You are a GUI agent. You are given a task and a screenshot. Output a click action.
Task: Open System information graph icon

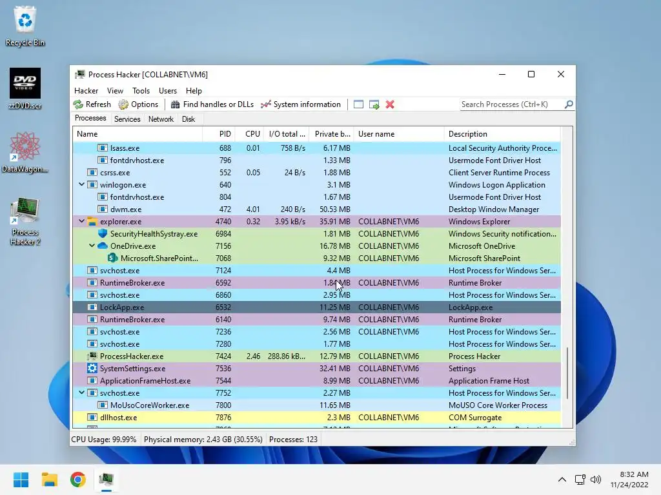tap(265, 104)
